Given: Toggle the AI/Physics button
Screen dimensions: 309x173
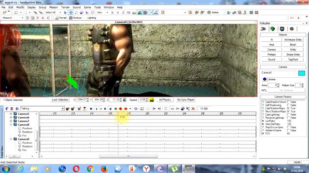Looking at the screenshot, I should [165, 100].
